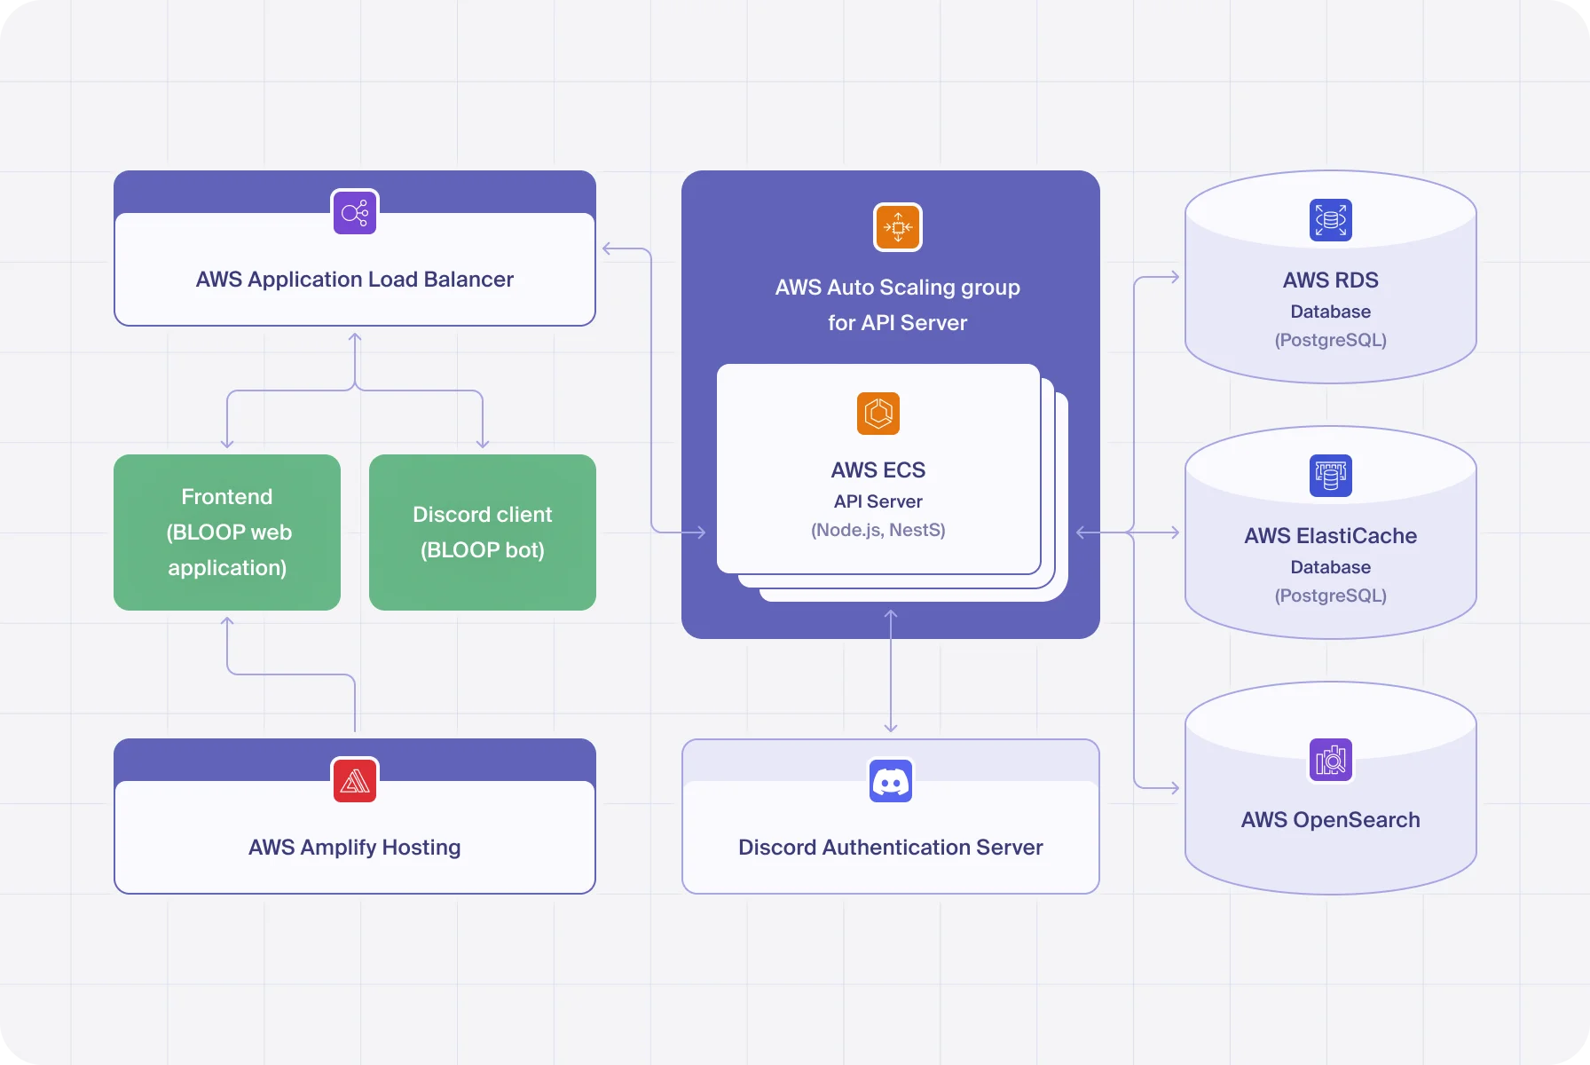Select the Discord Authentication Server box
Image resolution: width=1590 pixels, height=1065 pixels.
pos(890,847)
